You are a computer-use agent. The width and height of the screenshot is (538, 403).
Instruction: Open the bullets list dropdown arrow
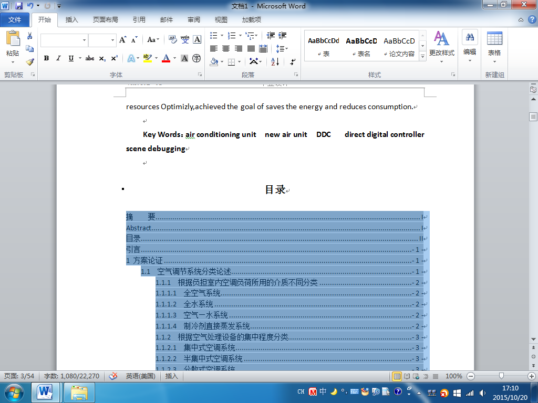click(222, 35)
